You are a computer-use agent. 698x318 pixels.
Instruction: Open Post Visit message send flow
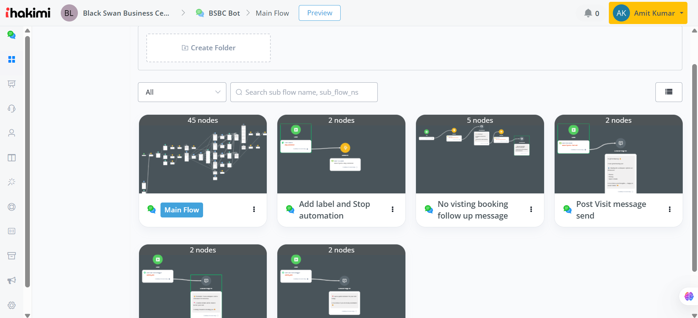(611, 210)
